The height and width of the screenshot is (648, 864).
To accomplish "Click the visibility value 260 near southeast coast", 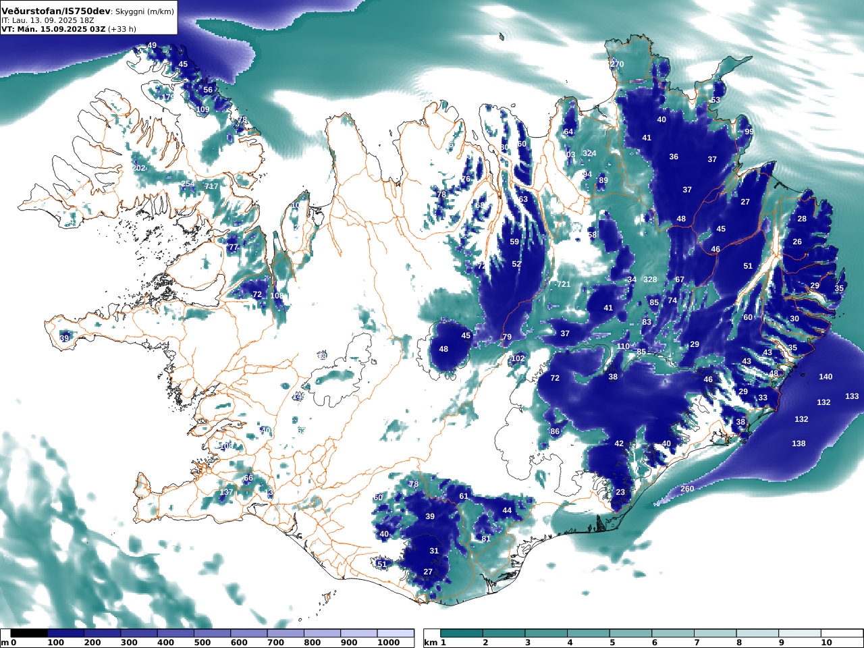I will click(687, 489).
